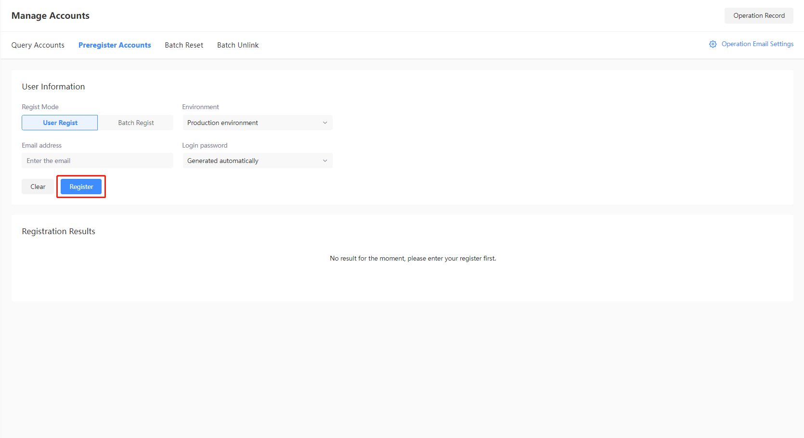Clear the user information form
Image resolution: width=804 pixels, height=438 pixels.
[x=38, y=187]
